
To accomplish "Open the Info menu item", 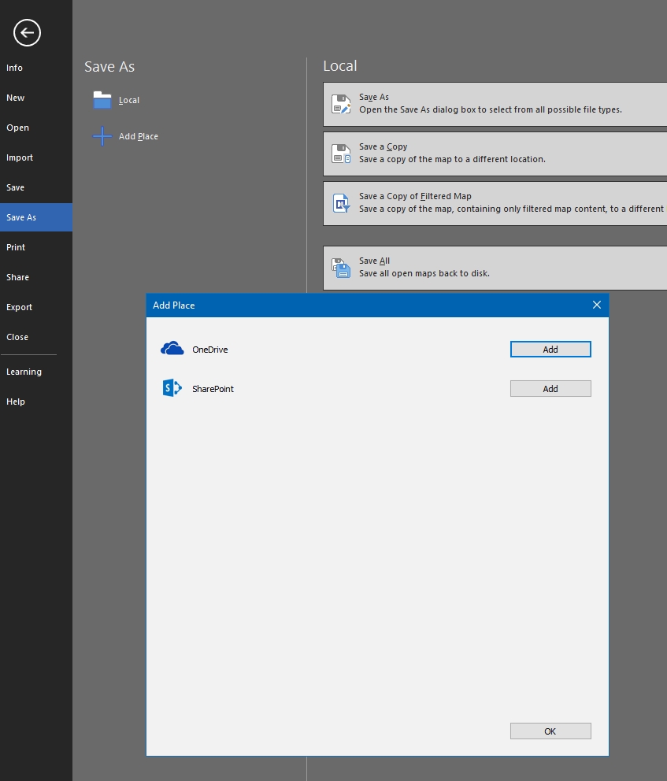I will 15,68.
